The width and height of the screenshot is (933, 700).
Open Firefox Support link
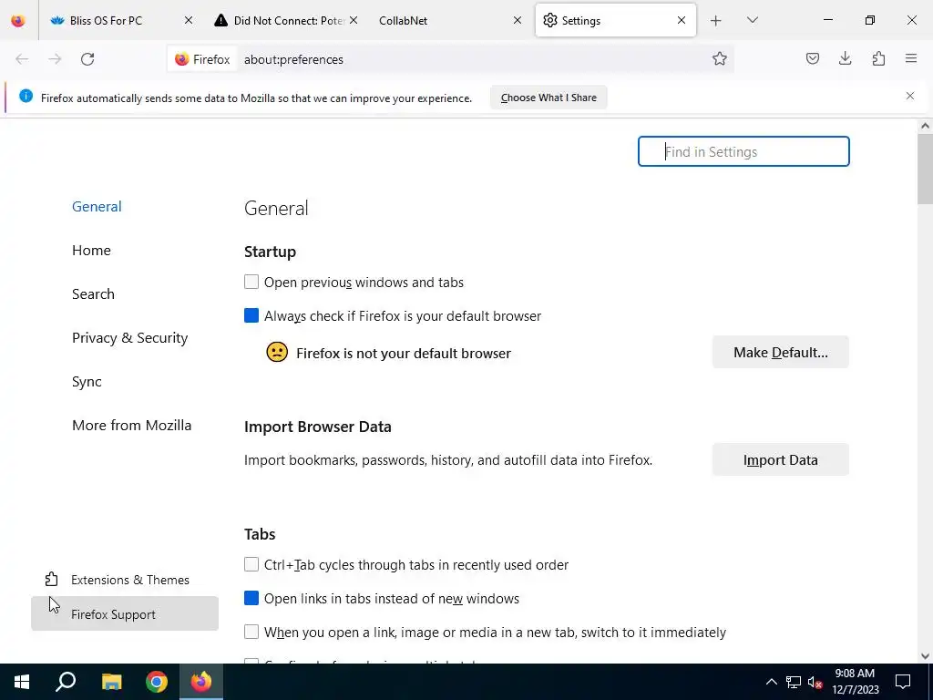pyautogui.click(x=124, y=613)
